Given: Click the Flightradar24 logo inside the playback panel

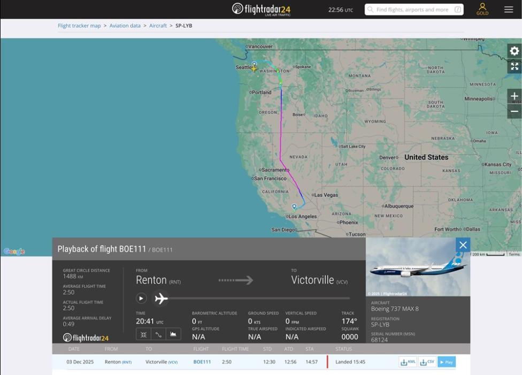Looking at the screenshot, I should click(x=86, y=338).
